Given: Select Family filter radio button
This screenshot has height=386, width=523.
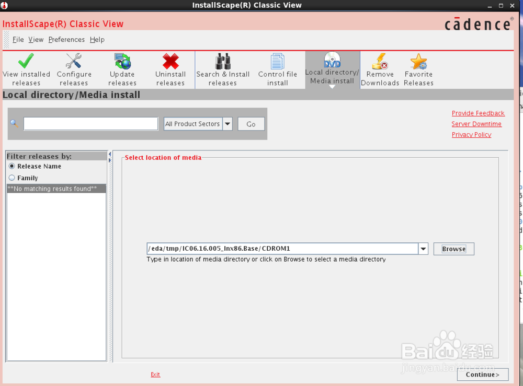Looking at the screenshot, I should (x=12, y=178).
